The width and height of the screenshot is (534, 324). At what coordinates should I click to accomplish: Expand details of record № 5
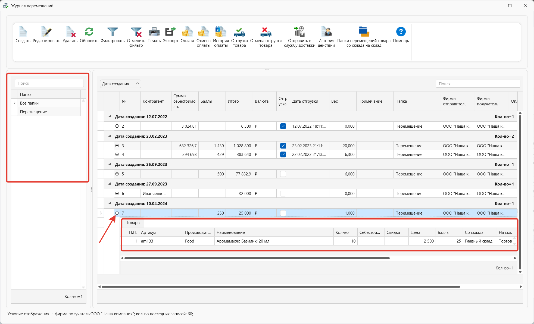117,174
